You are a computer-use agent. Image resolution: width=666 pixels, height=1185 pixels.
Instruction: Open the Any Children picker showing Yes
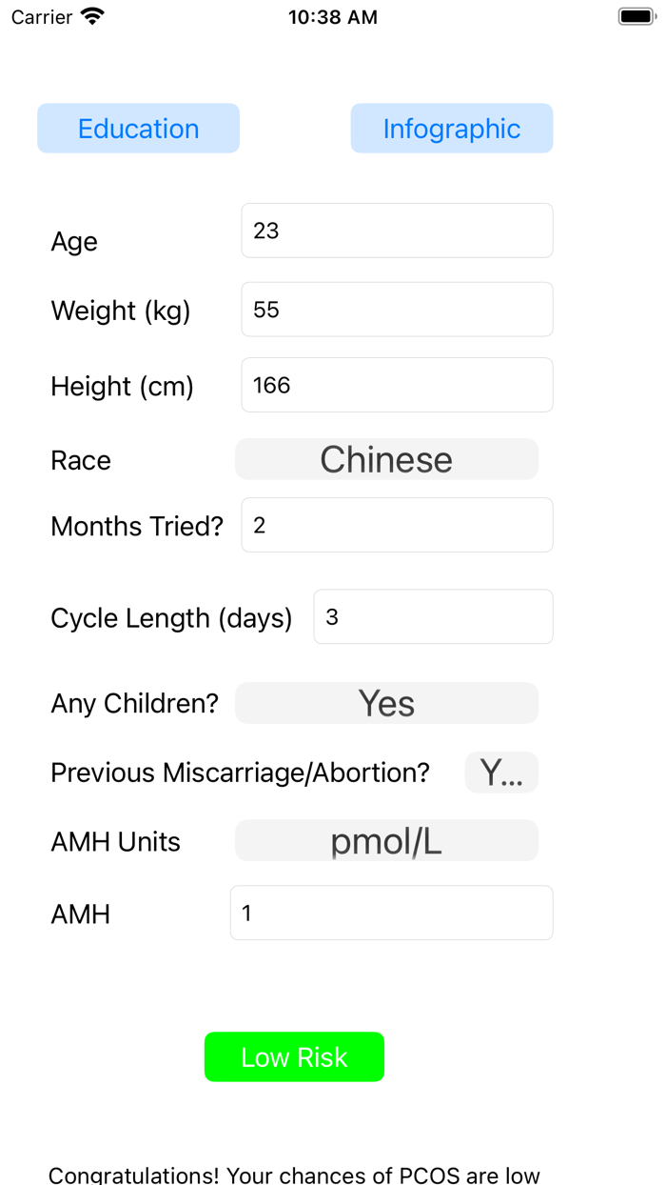pos(386,702)
